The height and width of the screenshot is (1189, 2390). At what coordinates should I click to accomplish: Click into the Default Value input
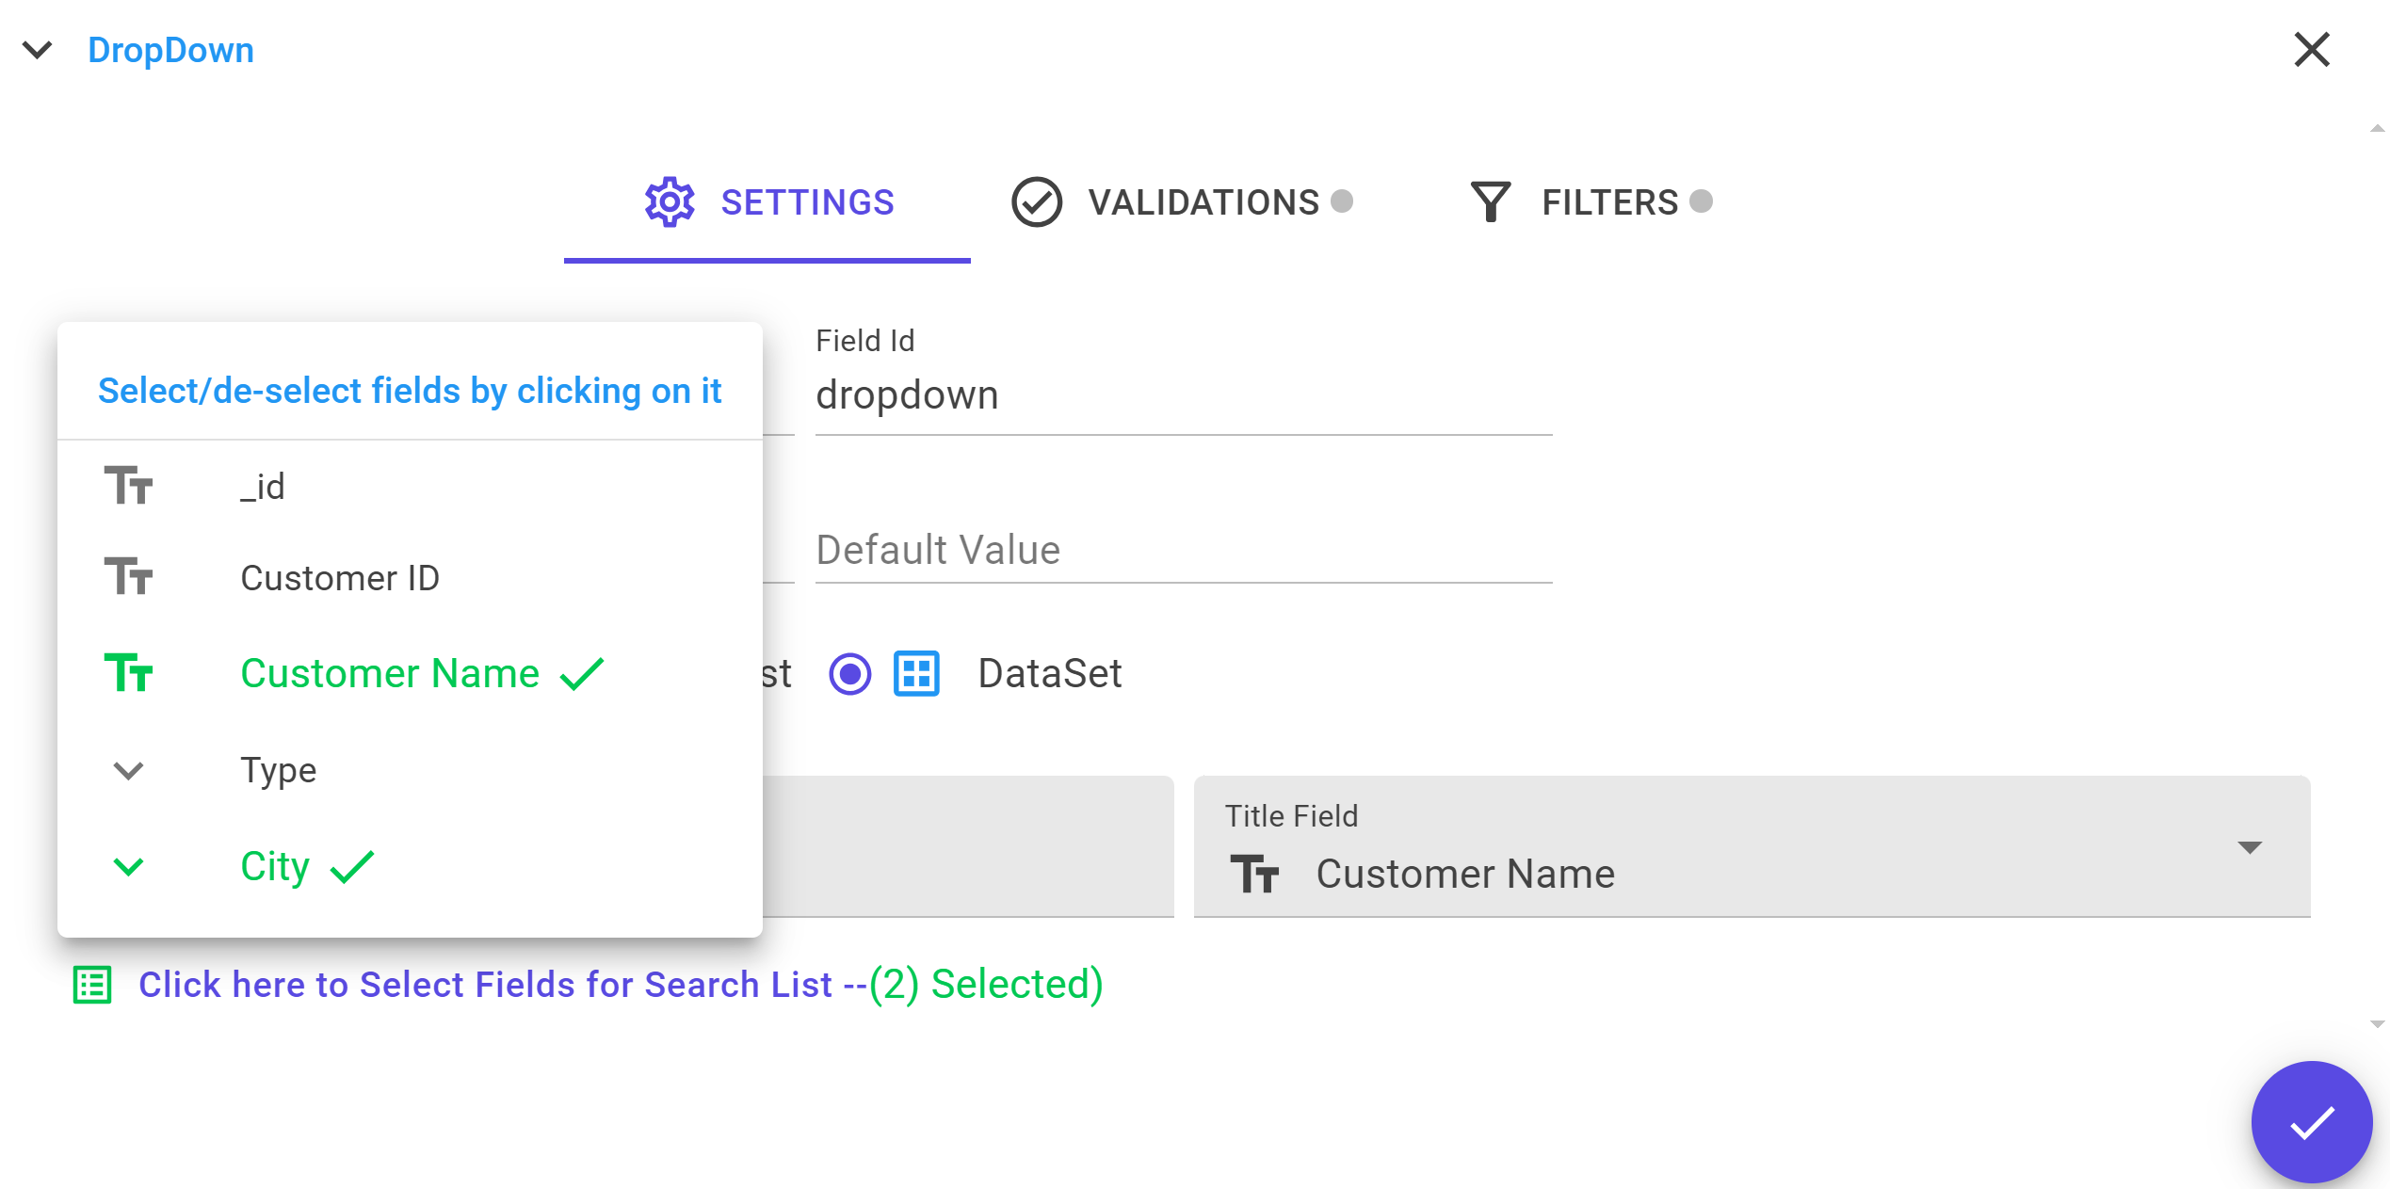[1184, 550]
